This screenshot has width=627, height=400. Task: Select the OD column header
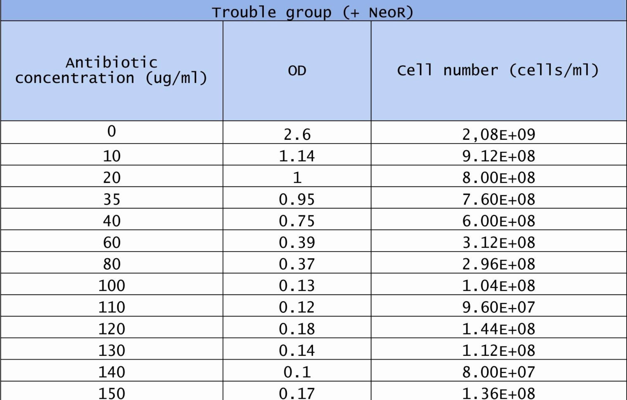[x=297, y=71]
